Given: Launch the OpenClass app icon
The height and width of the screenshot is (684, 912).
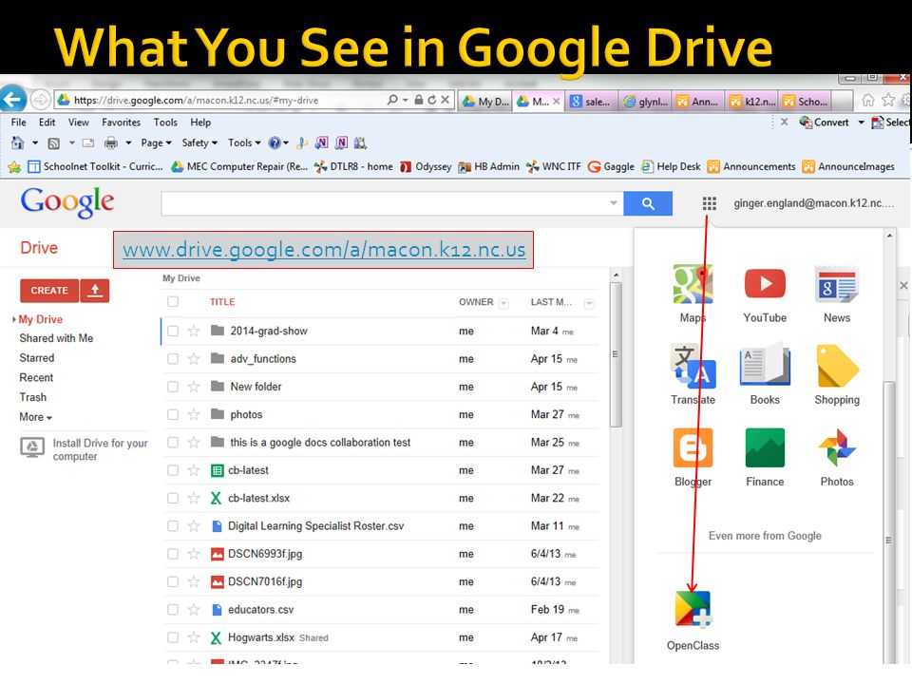Looking at the screenshot, I should [x=693, y=610].
